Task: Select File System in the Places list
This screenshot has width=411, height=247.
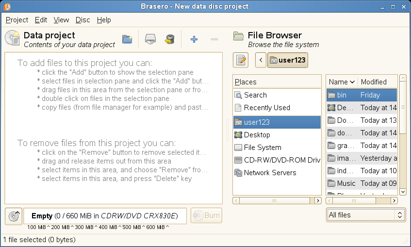Action: pyautogui.click(x=277, y=148)
